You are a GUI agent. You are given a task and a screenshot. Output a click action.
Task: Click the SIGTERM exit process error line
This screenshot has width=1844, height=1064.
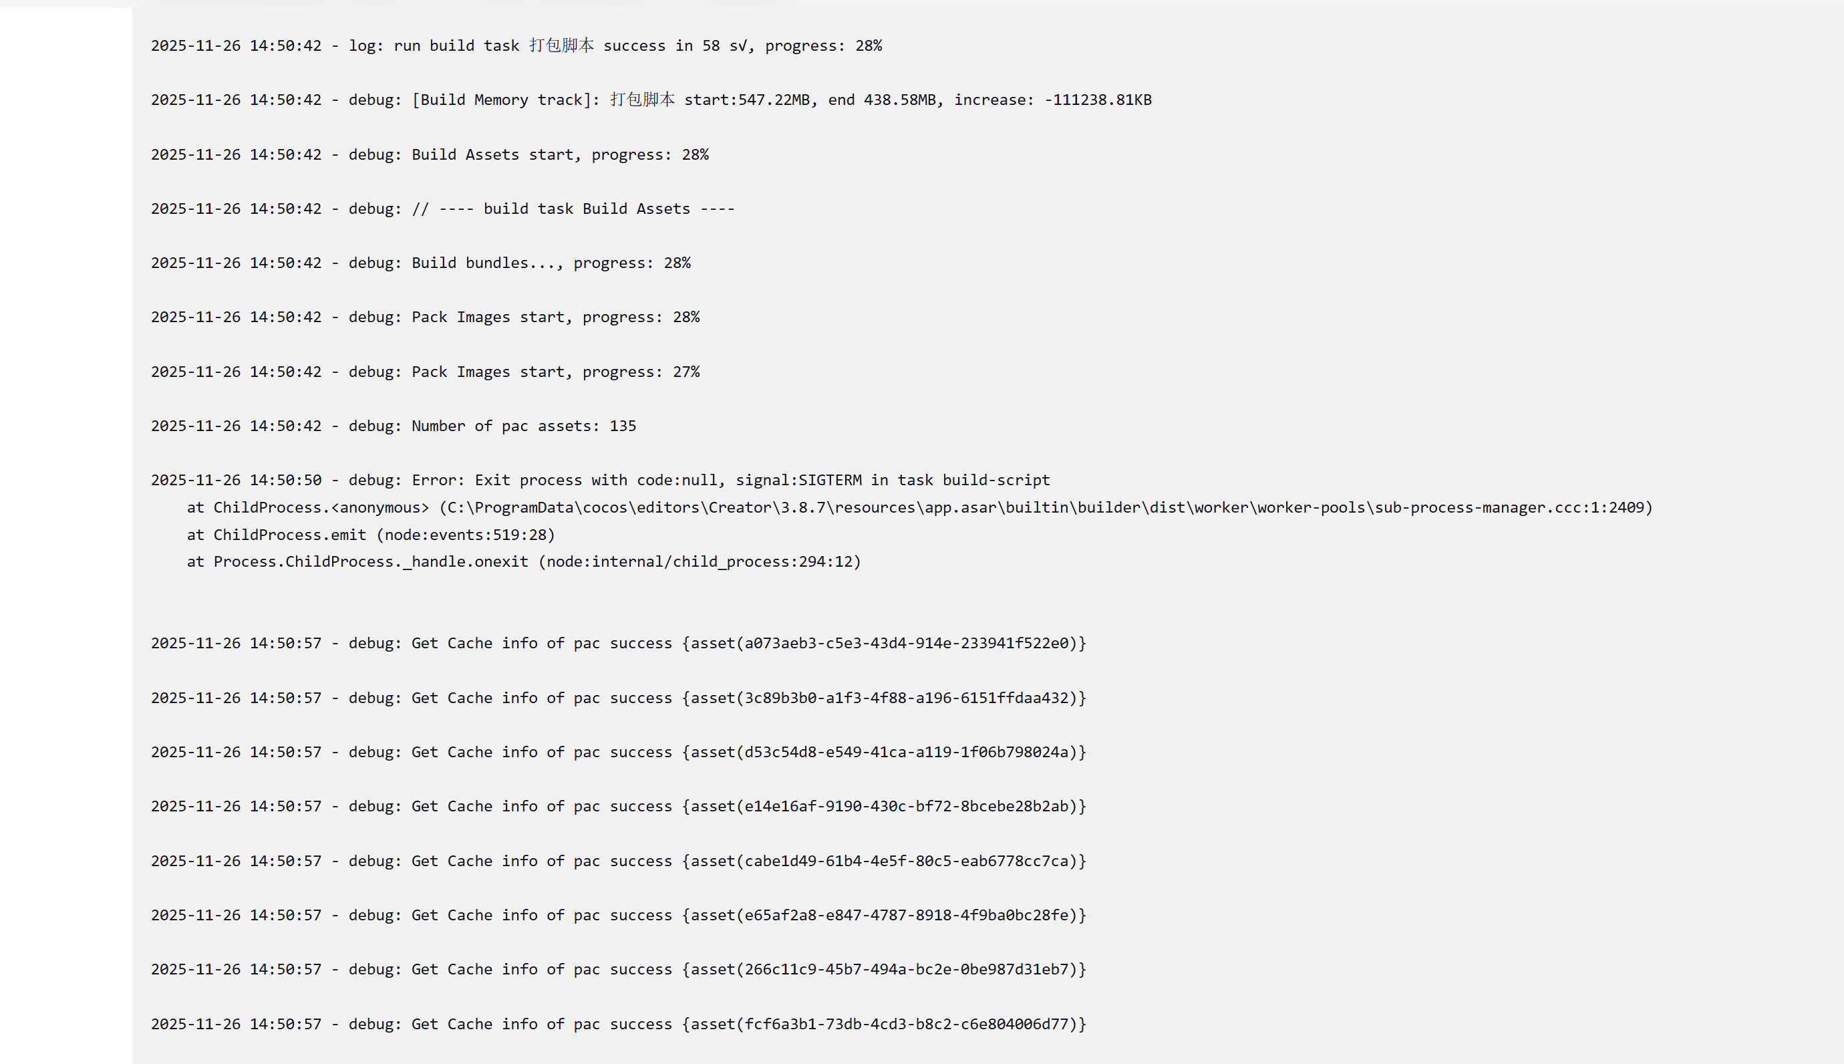pyautogui.click(x=599, y=480)
